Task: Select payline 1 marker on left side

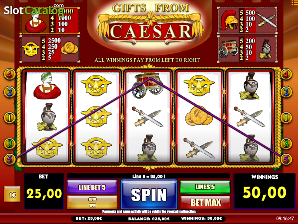Action: (x=10, y=118)
